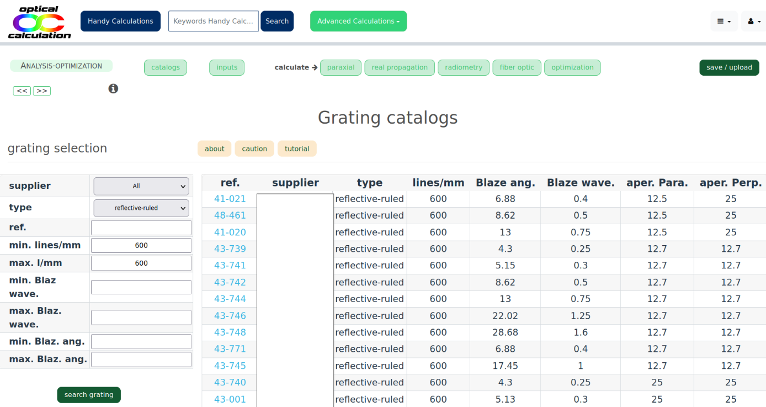The height and width of the screenshot is (407, 766).
Task: Switch to the paraxial tab
Action: pos(341,67)
